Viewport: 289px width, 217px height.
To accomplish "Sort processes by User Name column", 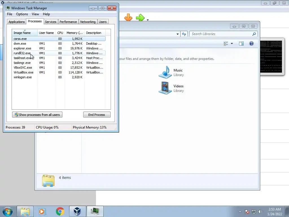I will pyautogui.click(x=46, y=33).
